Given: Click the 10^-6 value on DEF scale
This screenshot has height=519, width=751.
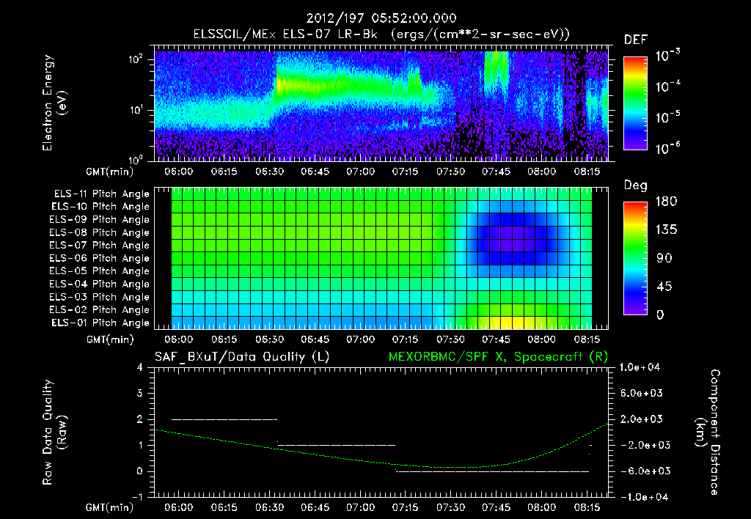Looking at the screenshot, I should tap(668, 148).
